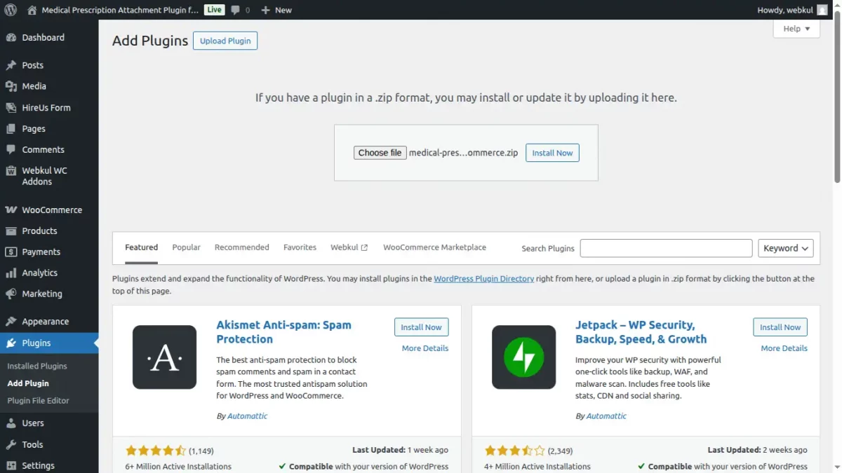
Task: Open the Help panel dropdown
Action: pyautogui.click(x=795, y=29)
